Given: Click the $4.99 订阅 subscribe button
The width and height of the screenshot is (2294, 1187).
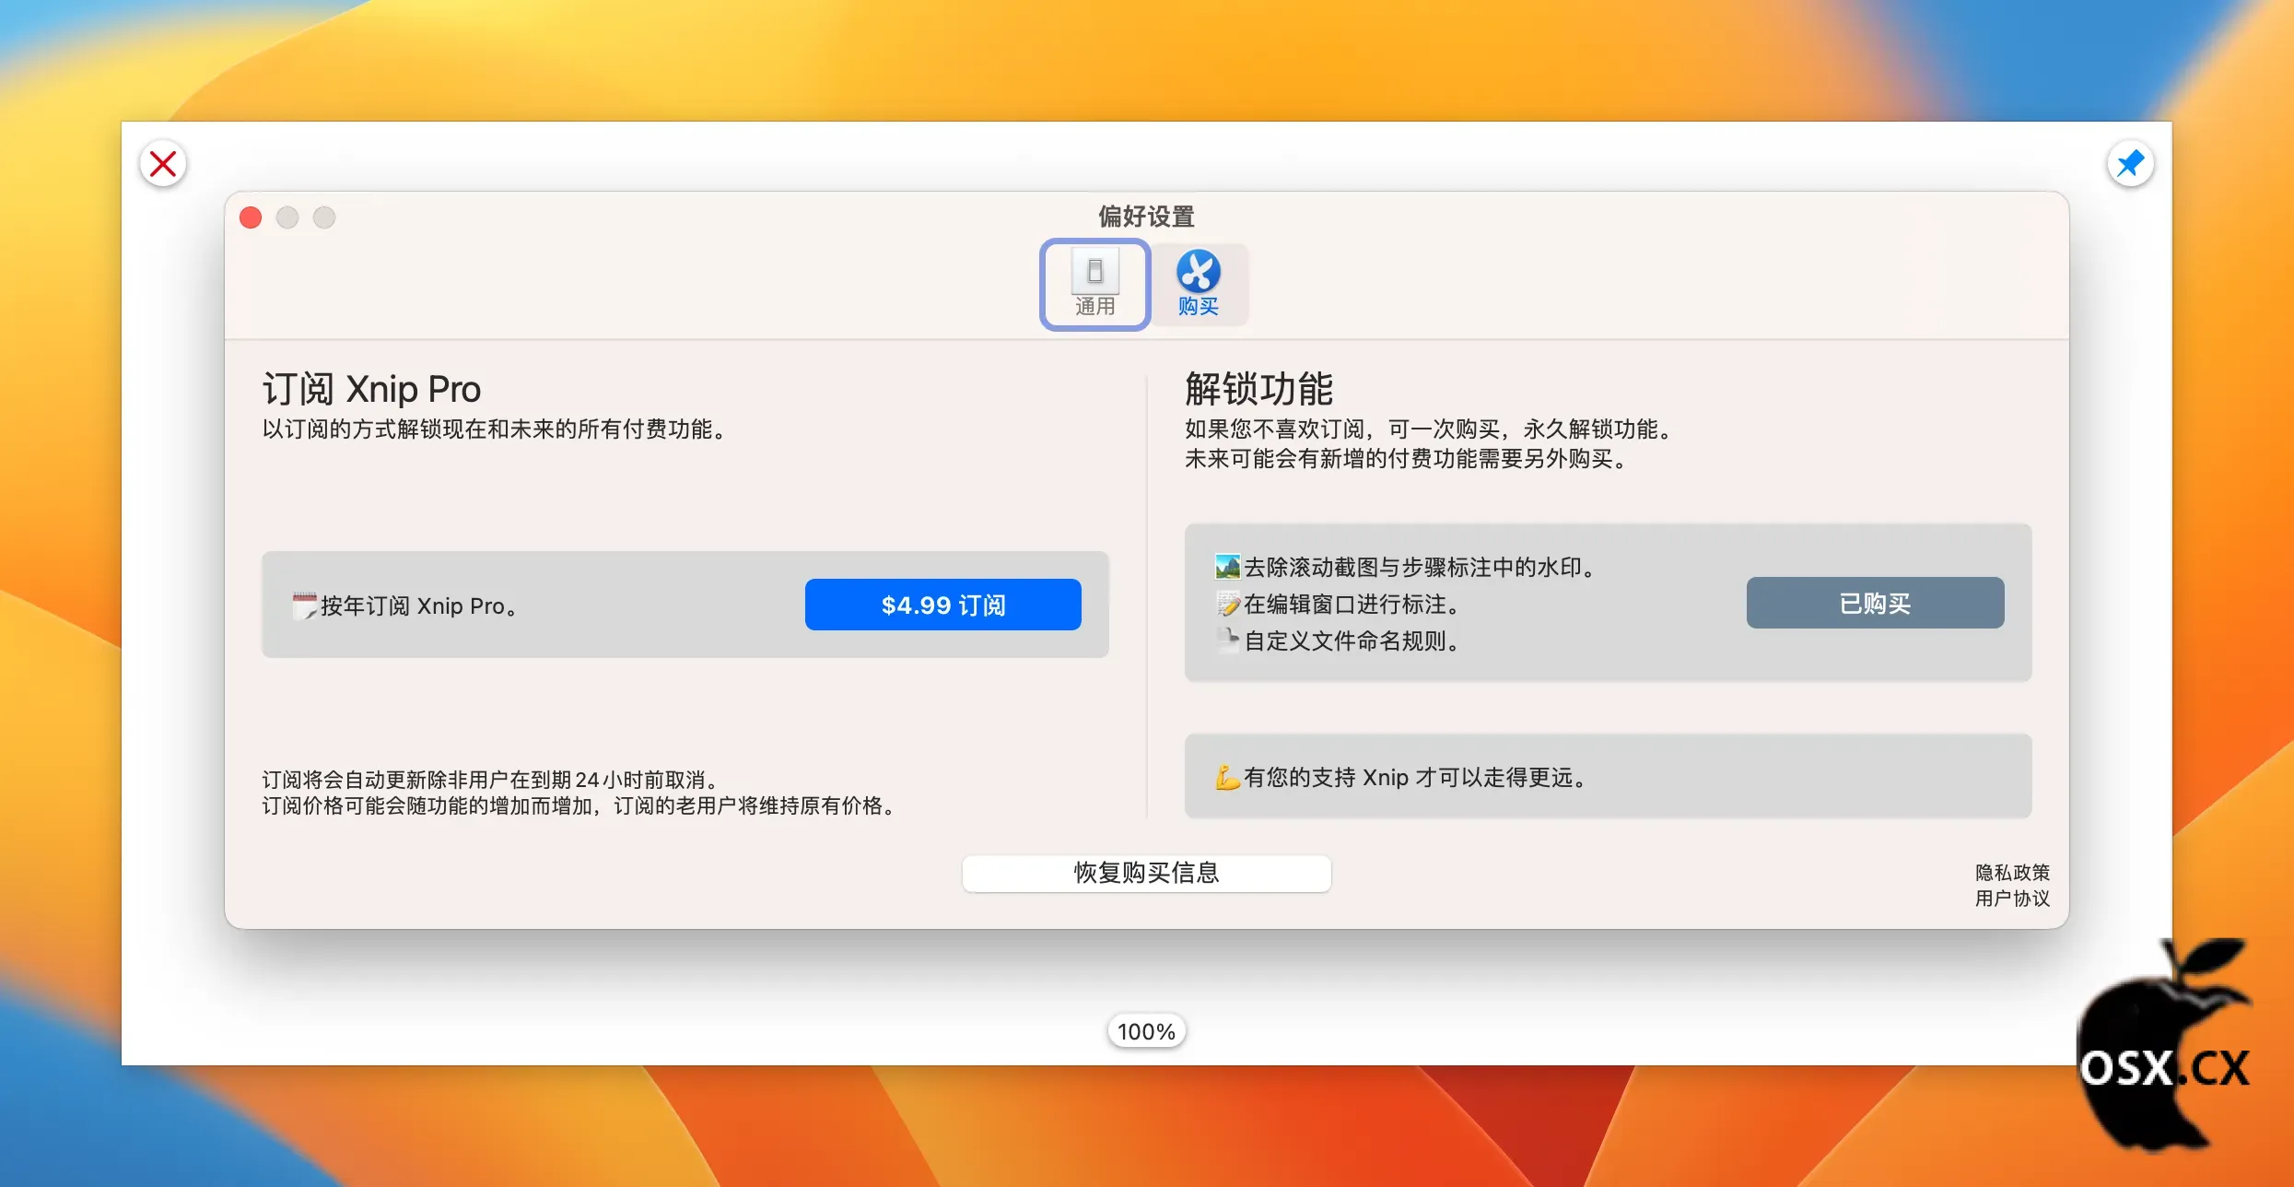Looking at the screenshot, I should pyautogui.click(x=942, y=605).
